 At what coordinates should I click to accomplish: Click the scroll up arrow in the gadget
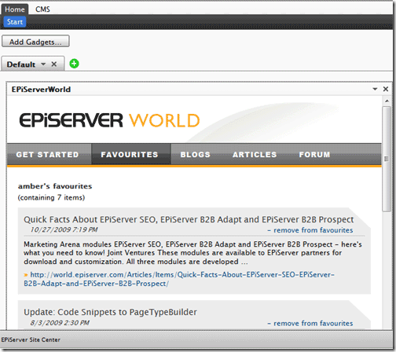coord(387,101)
